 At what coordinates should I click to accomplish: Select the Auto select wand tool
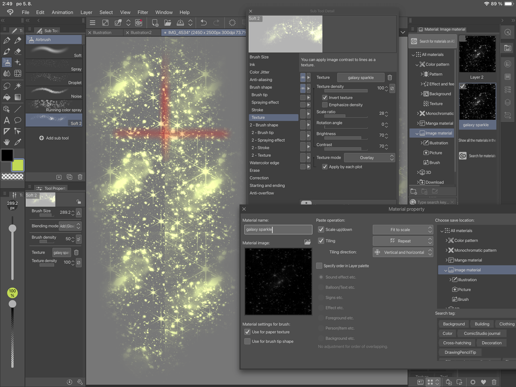[x=18, y=86]
